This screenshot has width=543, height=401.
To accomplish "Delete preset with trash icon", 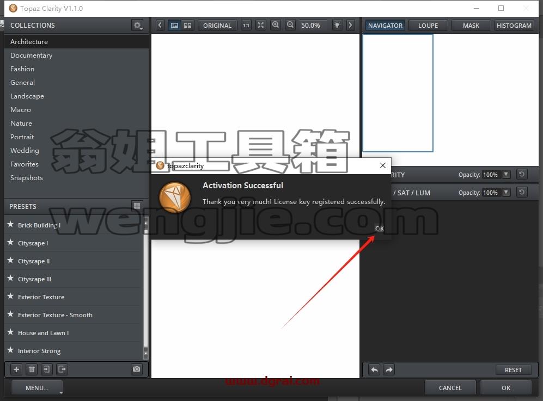I will 32,369.
